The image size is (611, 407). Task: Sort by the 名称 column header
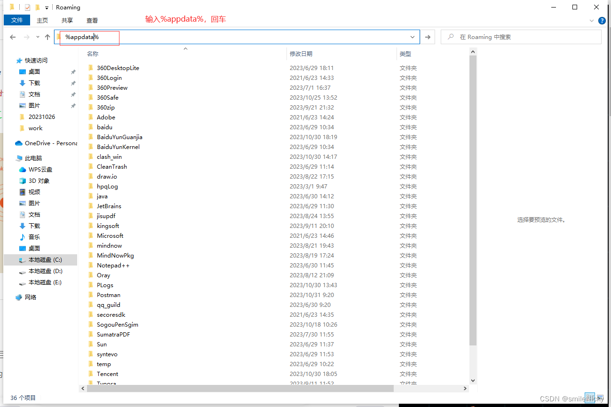tap(93, 54)
